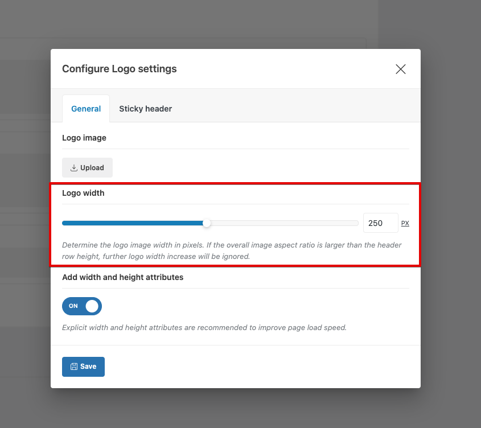Click the Configure Logo settings title
481x428 pixels.
click(120, 69)
